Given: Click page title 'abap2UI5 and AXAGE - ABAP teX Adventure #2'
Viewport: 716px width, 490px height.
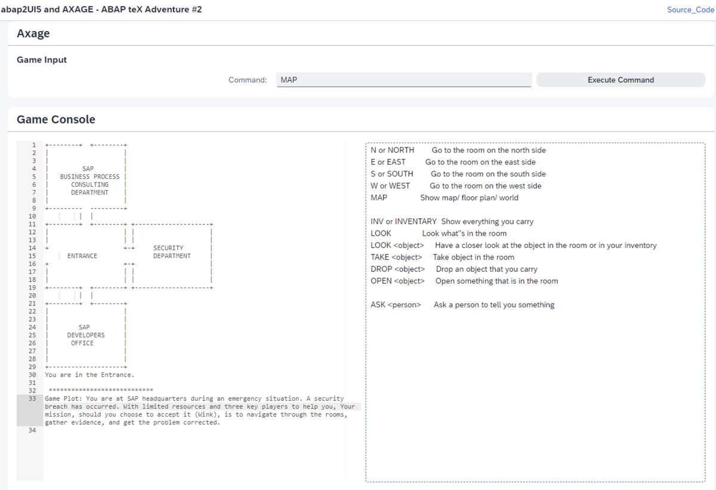Looking at the screenshot, I should pos(101,10).
